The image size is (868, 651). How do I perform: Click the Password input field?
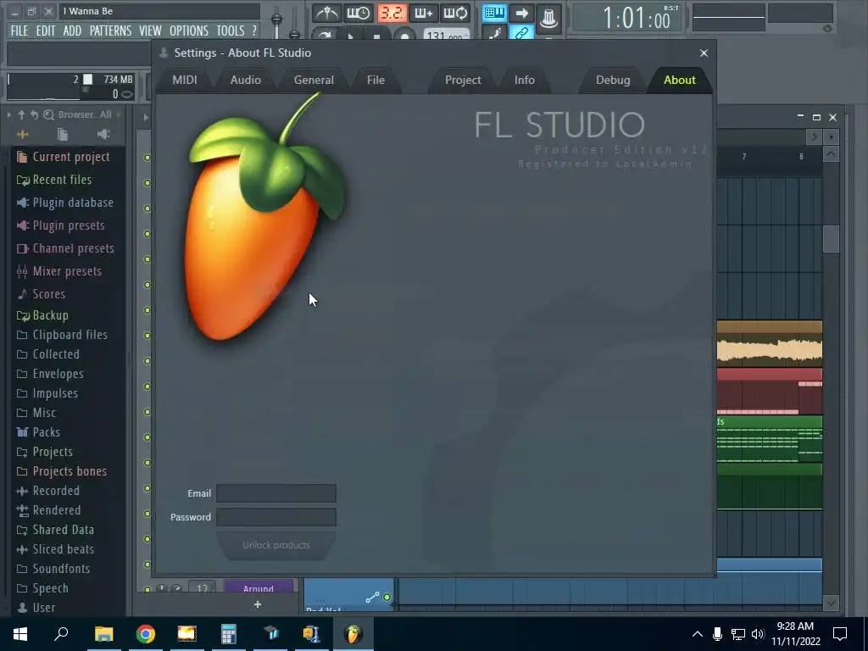click(x=275, y=517)
